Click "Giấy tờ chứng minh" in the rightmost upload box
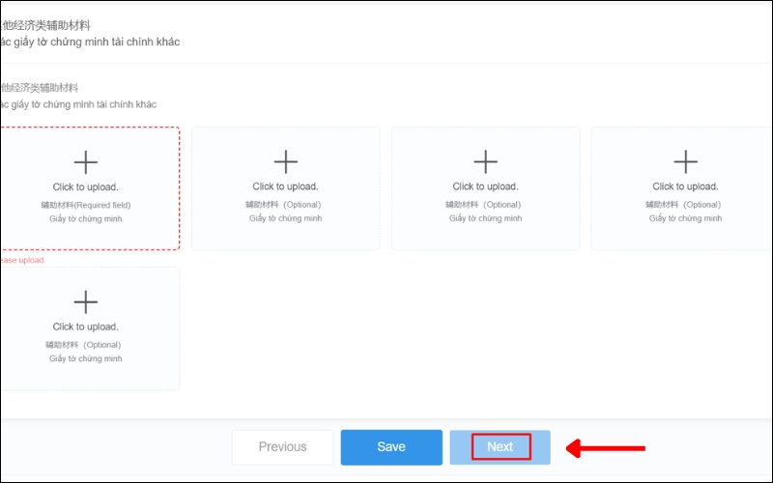This screenshot has height=483, width=773. (685, 218)
